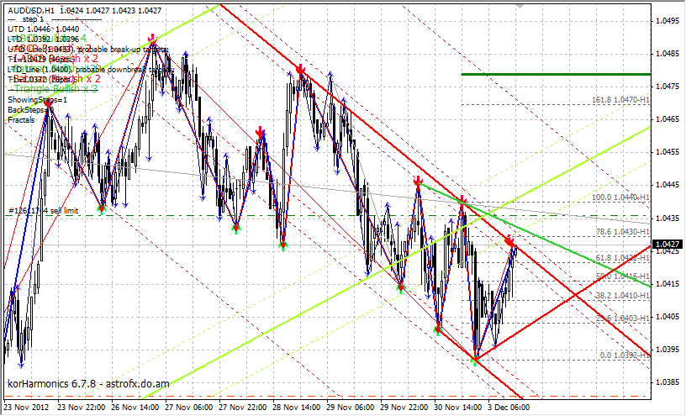The image size is (686, 416).
Task: Click the 23 Nov 22:00 time label
Action: coord(82,408)
